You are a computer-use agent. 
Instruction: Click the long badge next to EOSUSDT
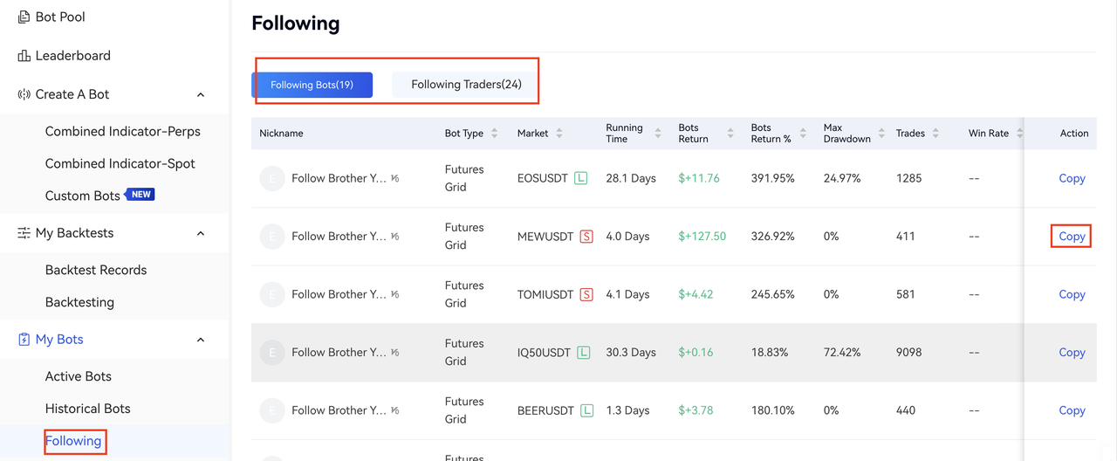coord(581,178)
